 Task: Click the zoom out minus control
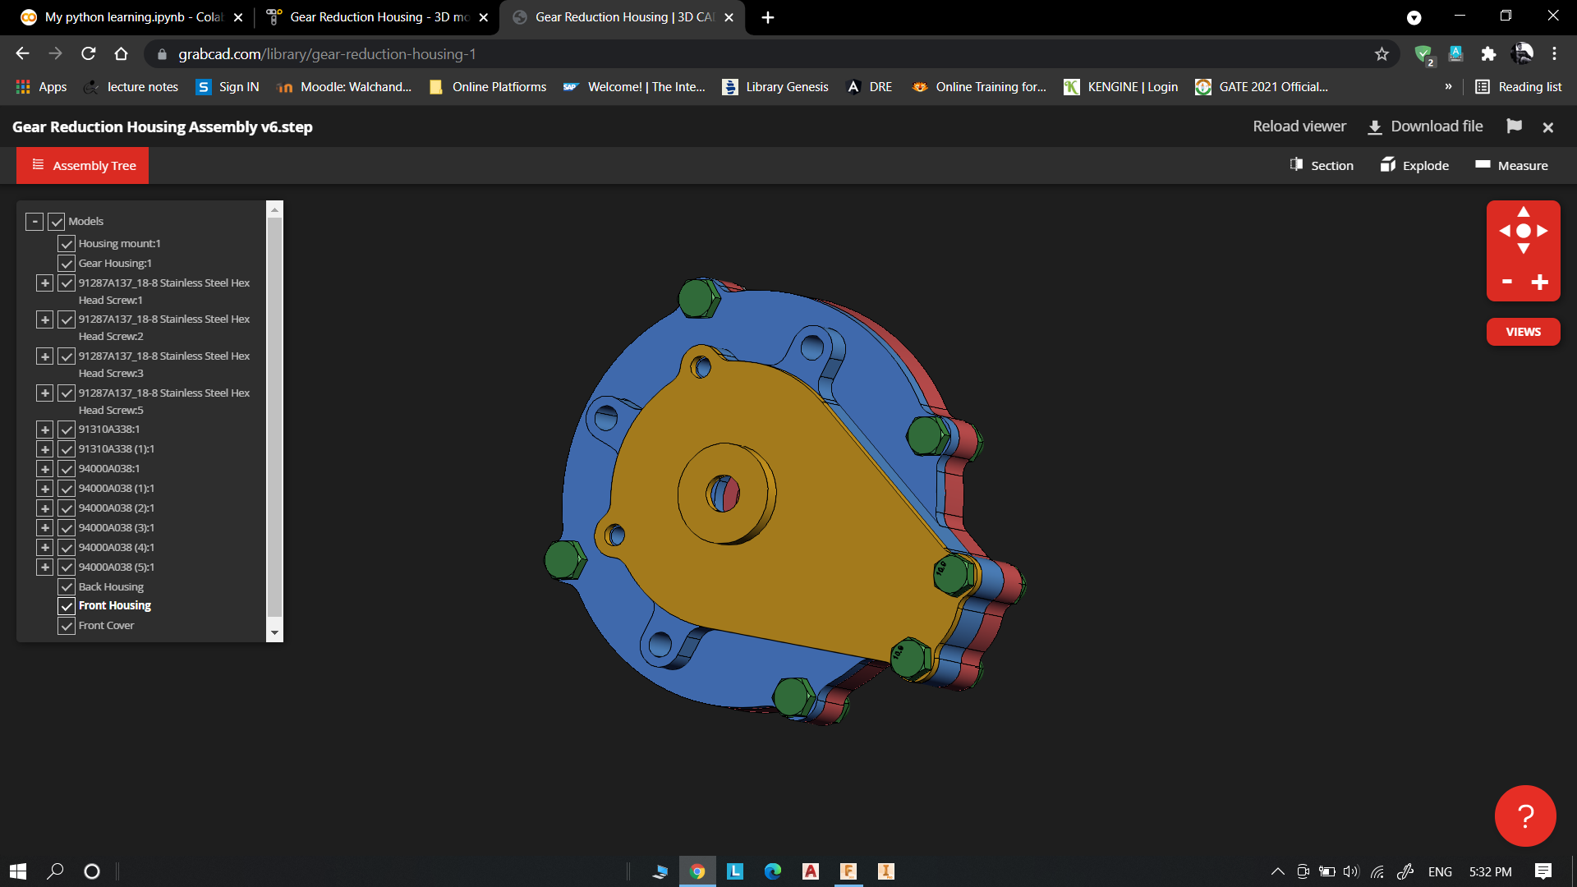click(x=1507, y=282)
